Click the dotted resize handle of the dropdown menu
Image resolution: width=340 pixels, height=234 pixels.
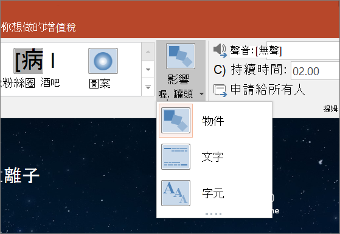pyautogui.click(x=213, y=214)
